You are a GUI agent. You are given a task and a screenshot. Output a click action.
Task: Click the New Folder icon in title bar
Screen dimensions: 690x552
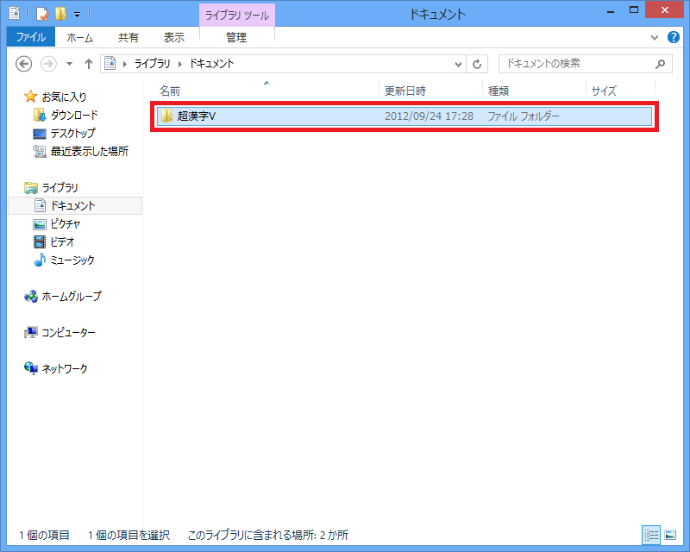click(60, 14)
